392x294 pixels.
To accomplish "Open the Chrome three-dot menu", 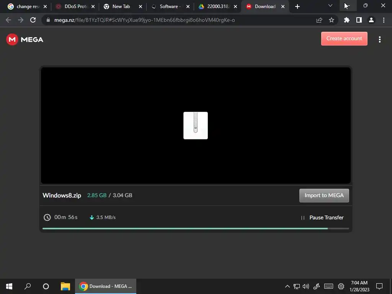I will [x=384, y=20].
